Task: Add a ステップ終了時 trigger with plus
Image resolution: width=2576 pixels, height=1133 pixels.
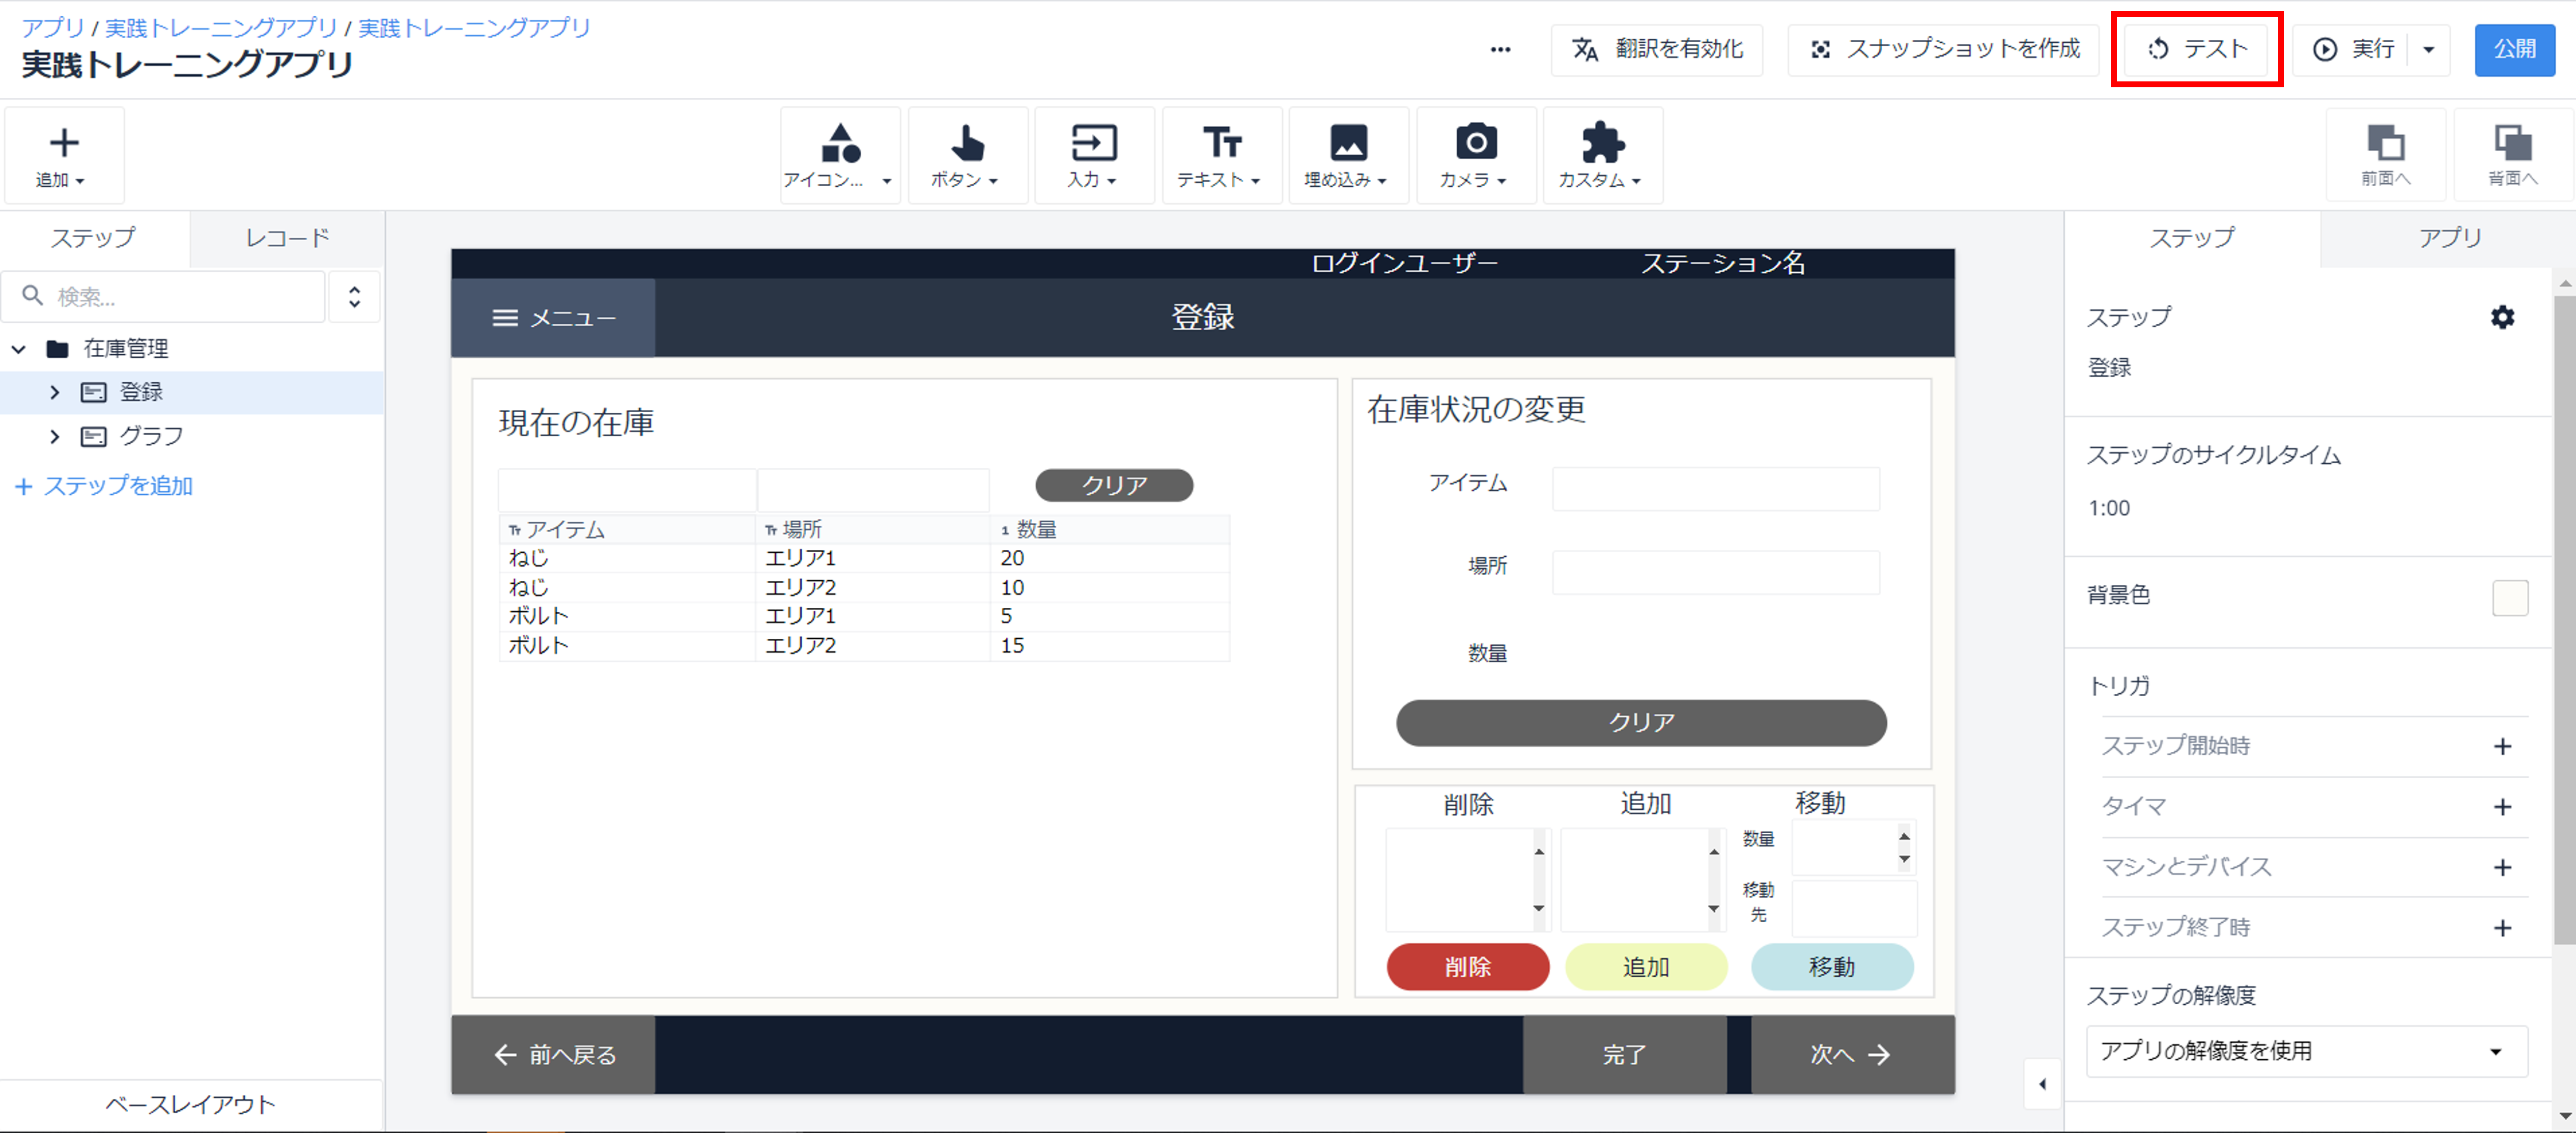Action: click(x=2502, y=927)
